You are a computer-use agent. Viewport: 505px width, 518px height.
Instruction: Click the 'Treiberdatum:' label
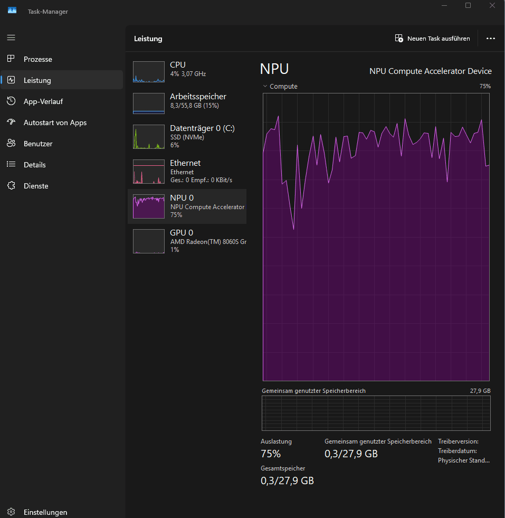[x=458, y=450]
